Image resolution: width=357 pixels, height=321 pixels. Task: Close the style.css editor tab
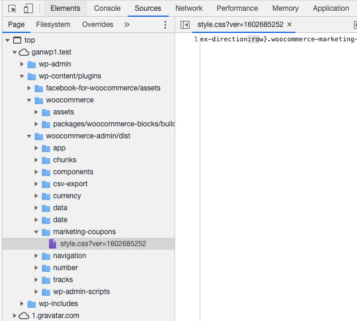point(289,24)
